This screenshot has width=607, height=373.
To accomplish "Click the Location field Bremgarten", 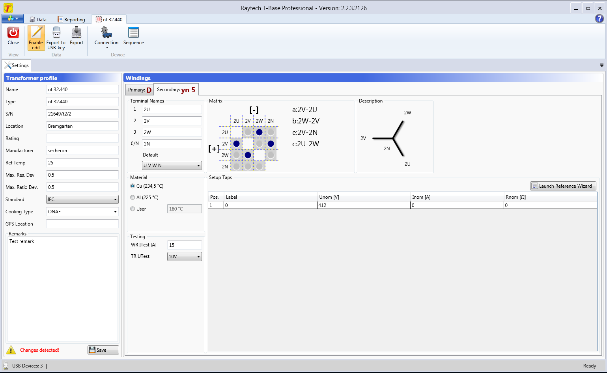I will click(82, 126).
